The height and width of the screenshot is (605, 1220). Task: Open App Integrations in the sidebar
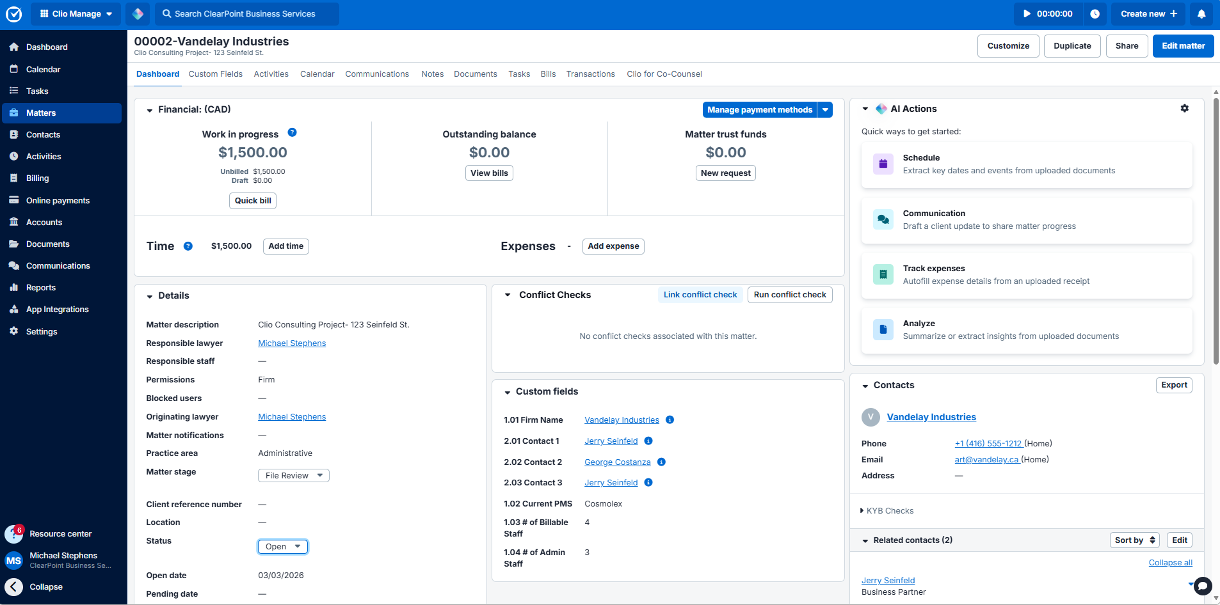pos(61,310)
